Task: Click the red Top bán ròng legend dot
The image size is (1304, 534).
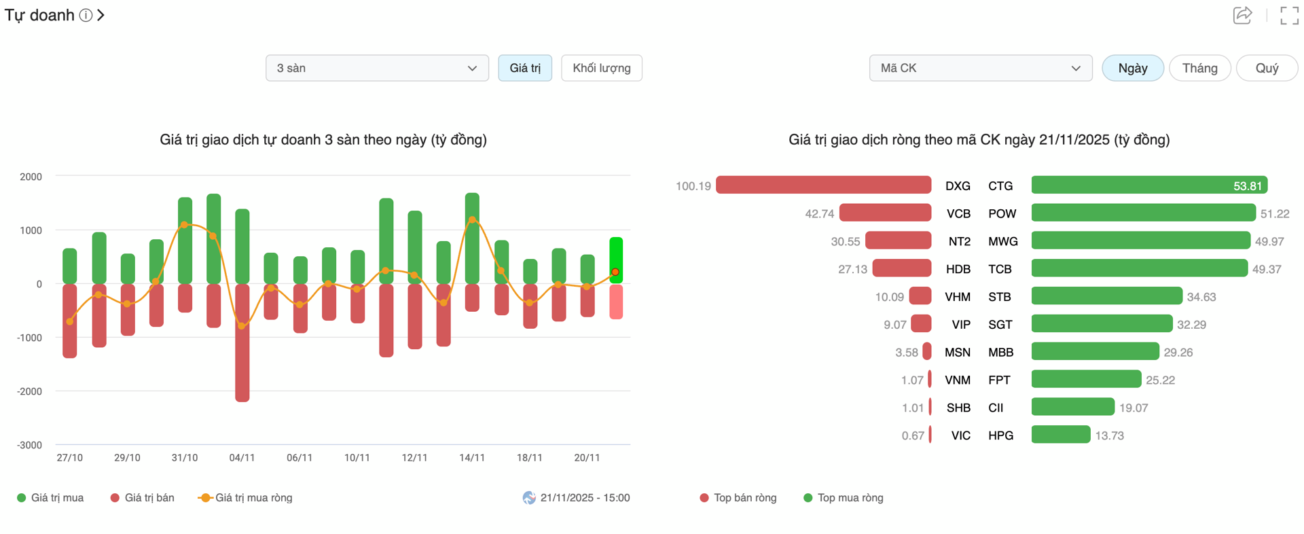Action: point(704,498)
